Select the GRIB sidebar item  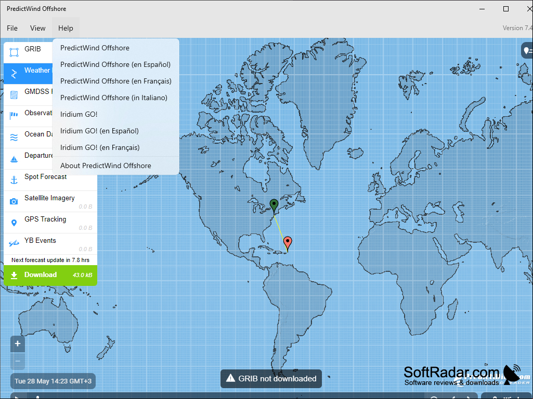28,52
